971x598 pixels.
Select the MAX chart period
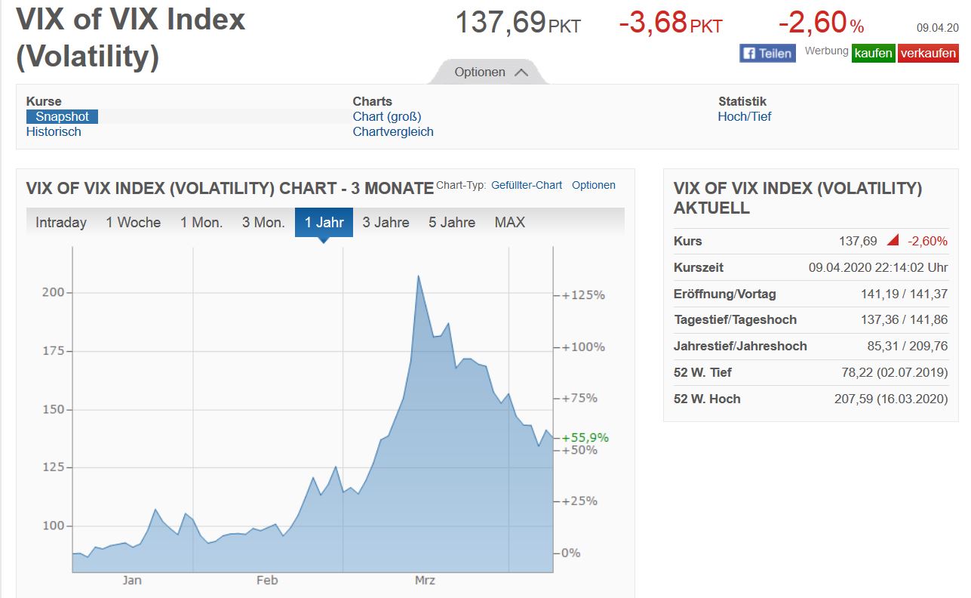[x=509, y=222]
